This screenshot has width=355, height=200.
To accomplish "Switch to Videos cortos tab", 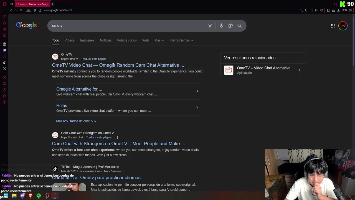I will pos(127,40).
